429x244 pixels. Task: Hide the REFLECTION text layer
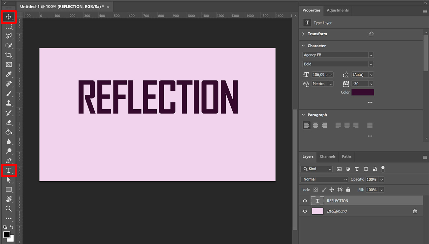click(x=305, y=200)
